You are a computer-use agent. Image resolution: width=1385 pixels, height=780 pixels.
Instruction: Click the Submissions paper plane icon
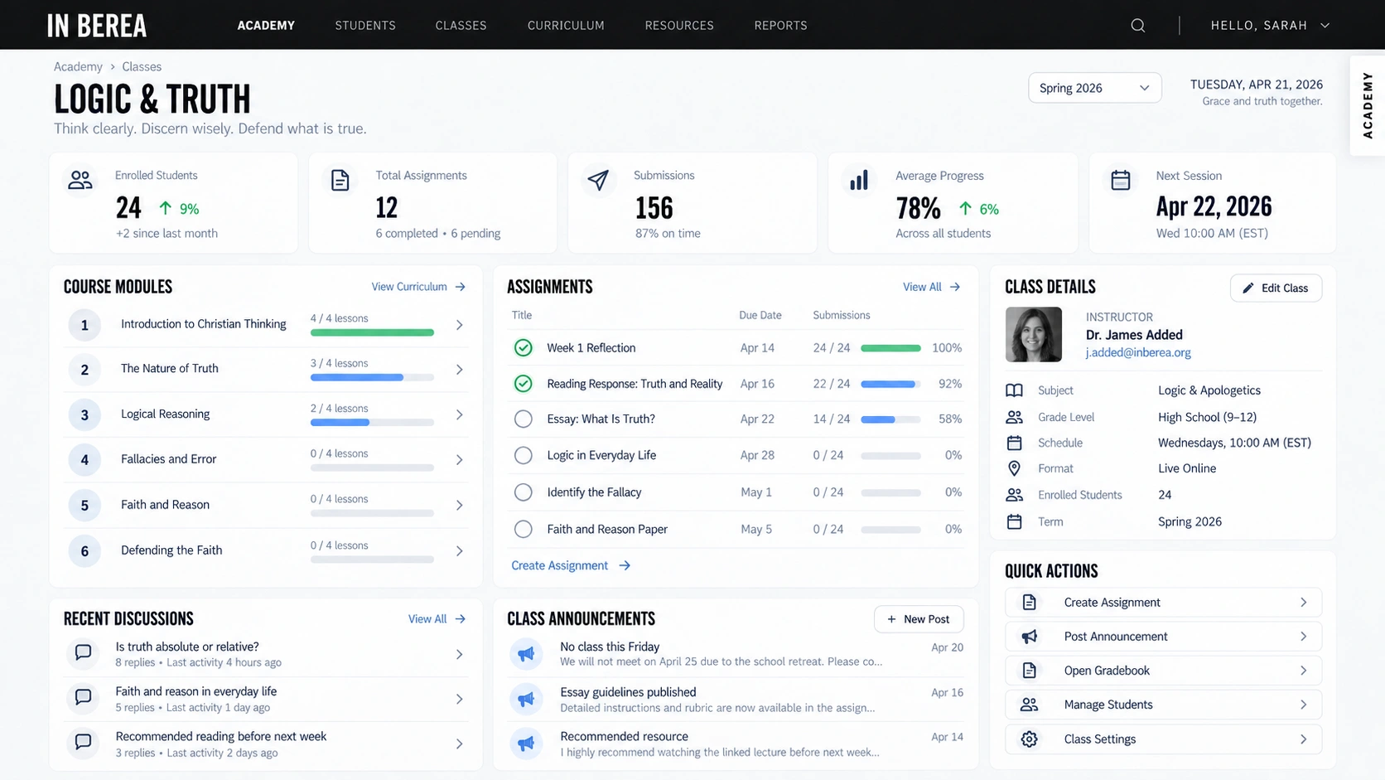pyautogui.click(x=598, y=180)
